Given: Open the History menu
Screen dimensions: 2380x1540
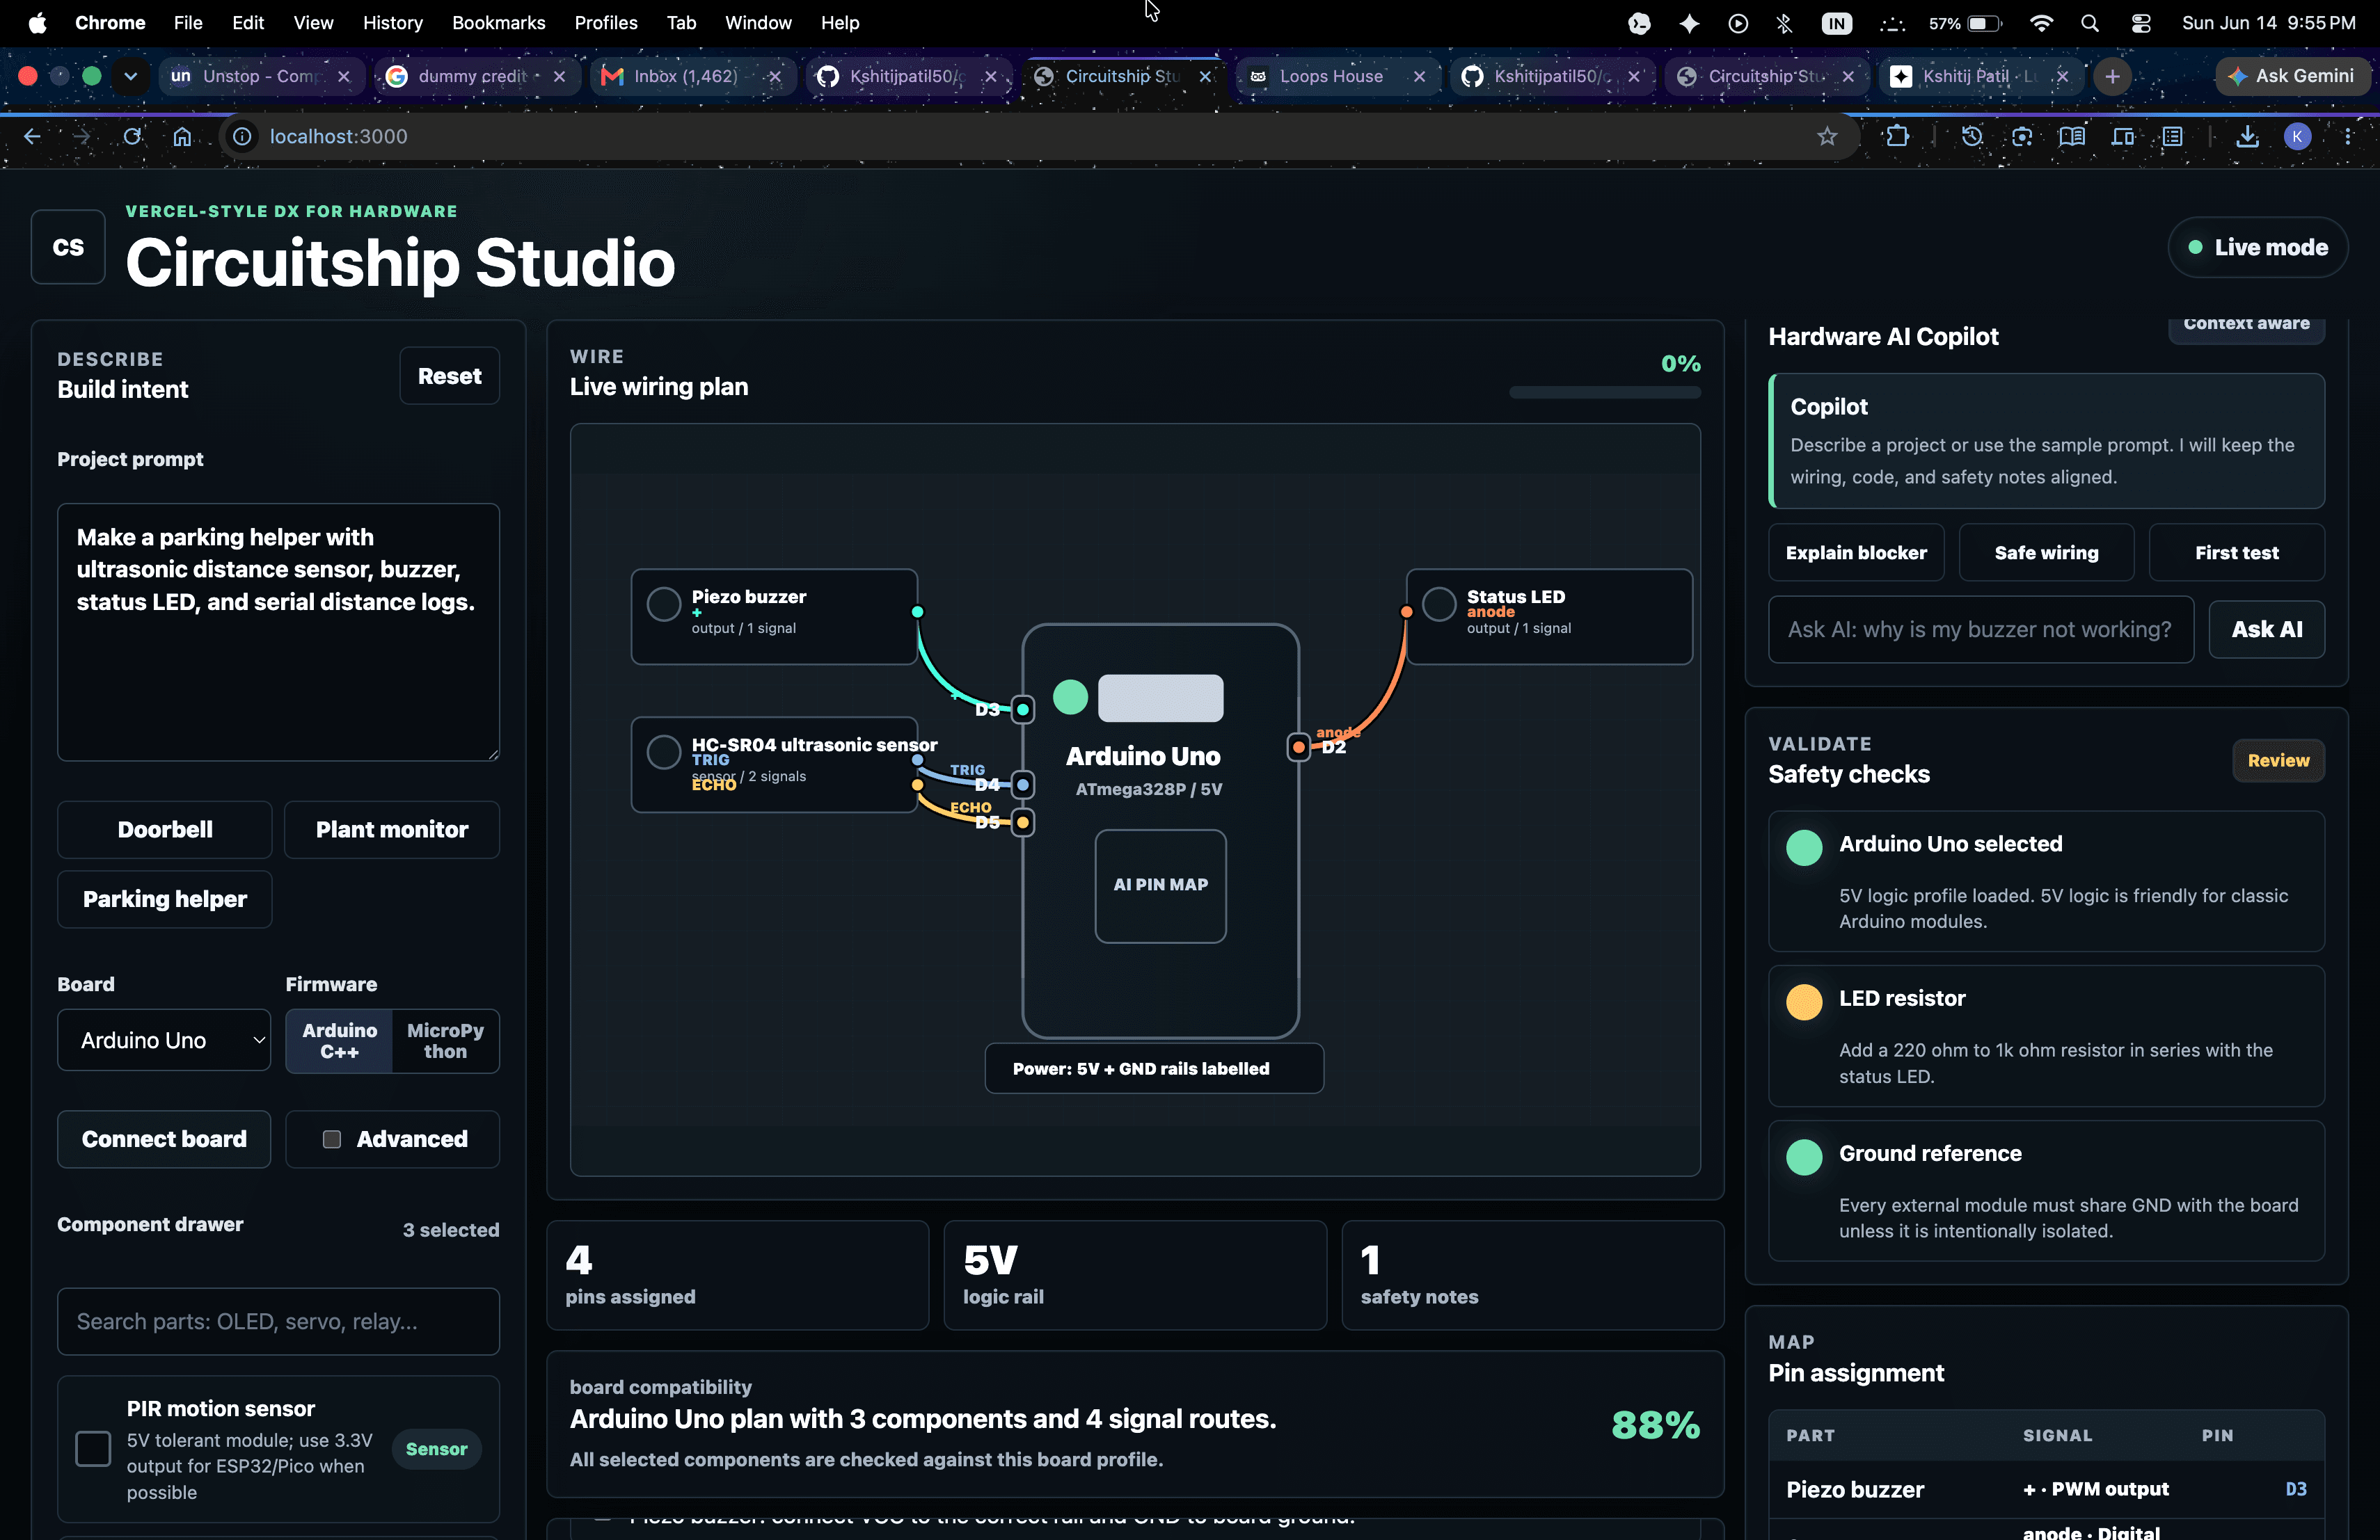Looking at the screenshot, I should click(392, 22).
